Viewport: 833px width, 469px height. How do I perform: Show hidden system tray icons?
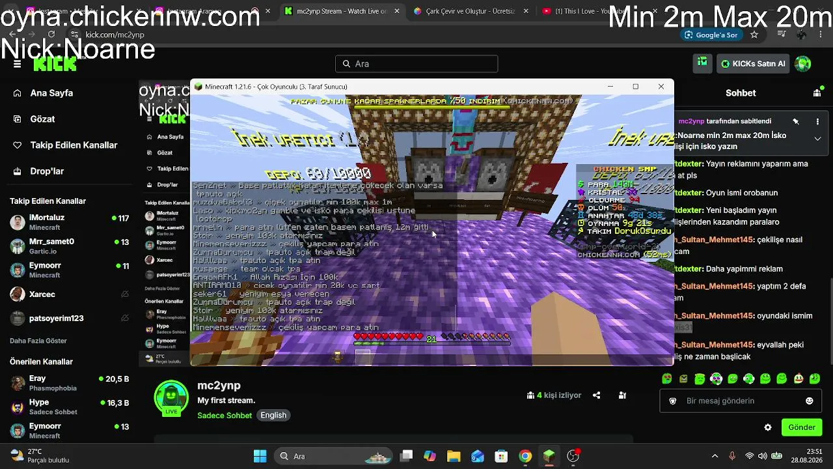[715, 456]
